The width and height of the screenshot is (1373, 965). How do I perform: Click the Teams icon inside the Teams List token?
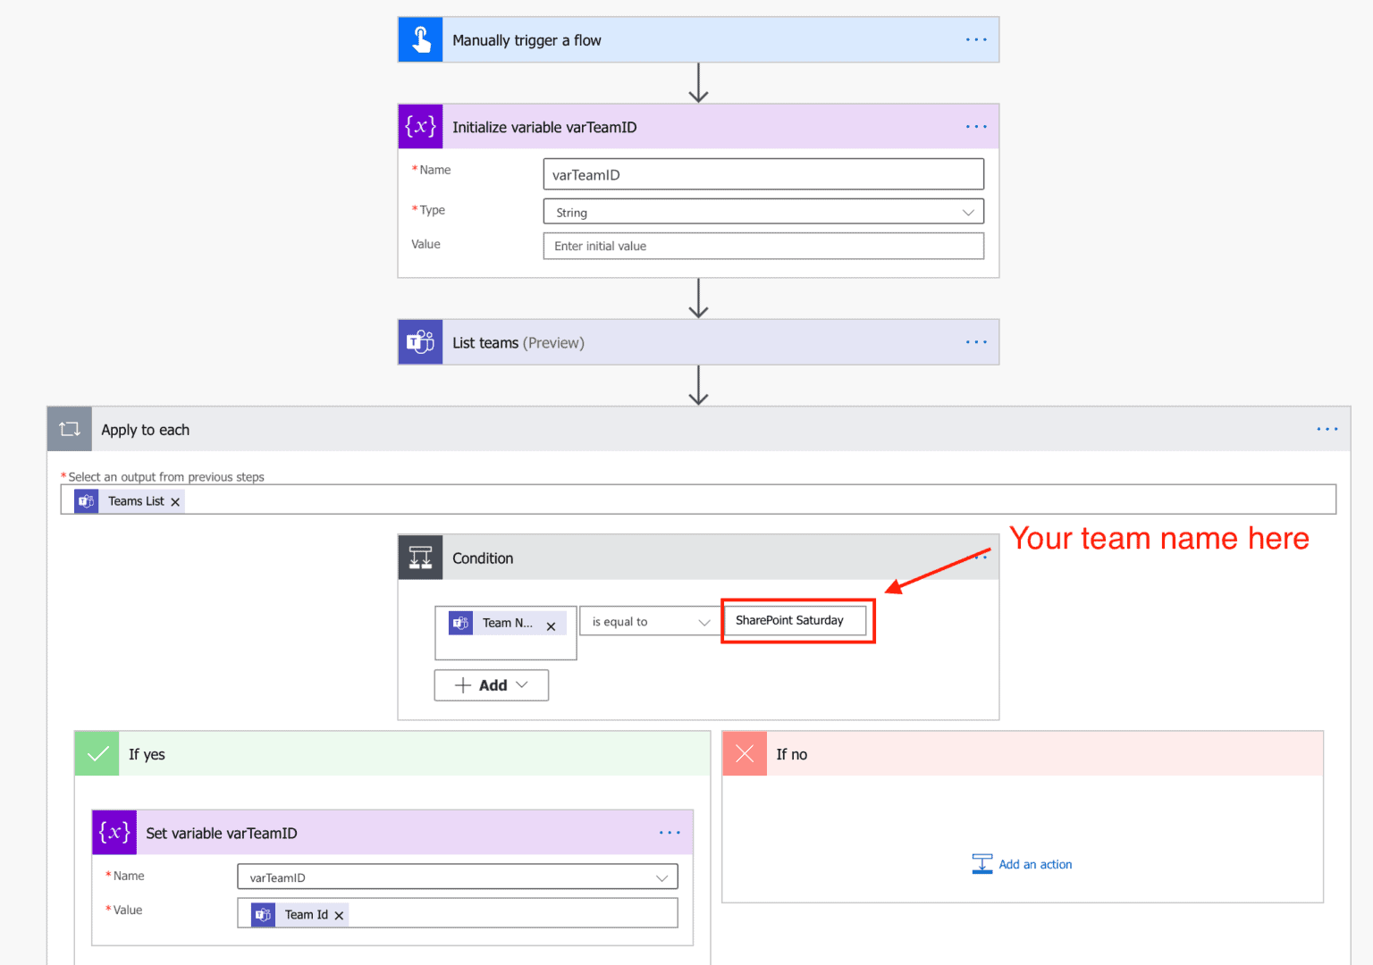pos(87,500)
